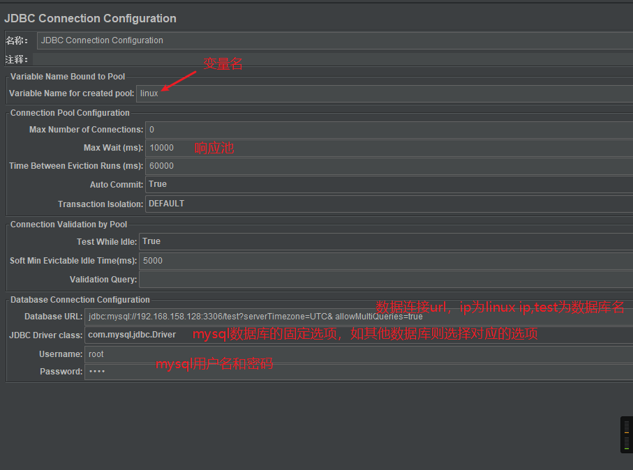Click the Database Connection Configuration section title
633x470 pixels.
click(80, 300)
